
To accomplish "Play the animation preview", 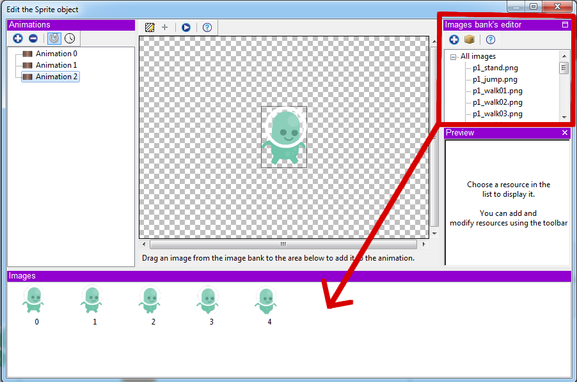I will [186, 27].
